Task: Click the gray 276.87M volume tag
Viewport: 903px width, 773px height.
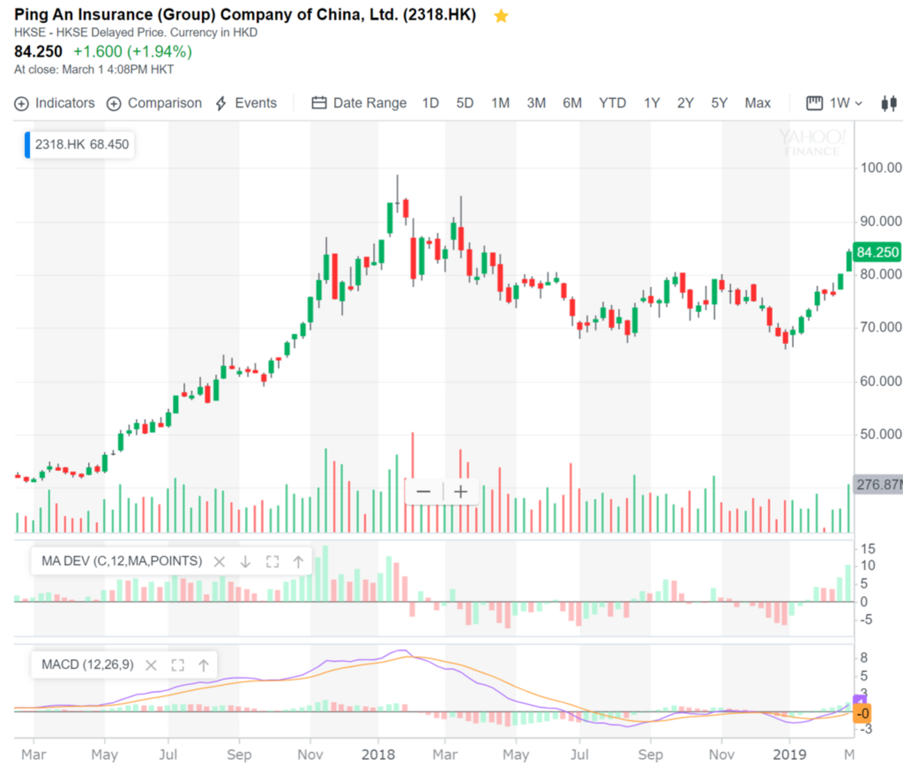Action: click(878, 485)
